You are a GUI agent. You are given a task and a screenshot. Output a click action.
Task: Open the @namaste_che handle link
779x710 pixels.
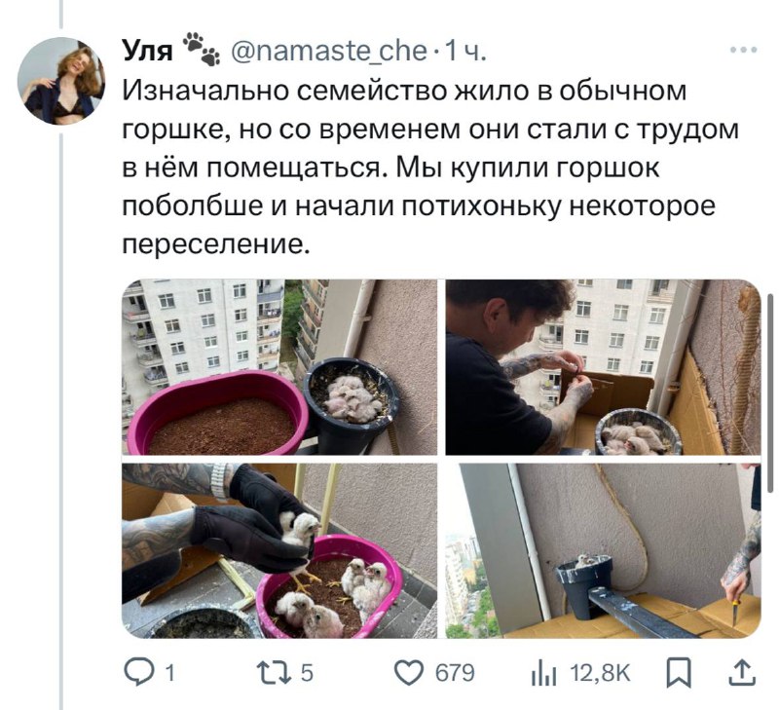329,51
